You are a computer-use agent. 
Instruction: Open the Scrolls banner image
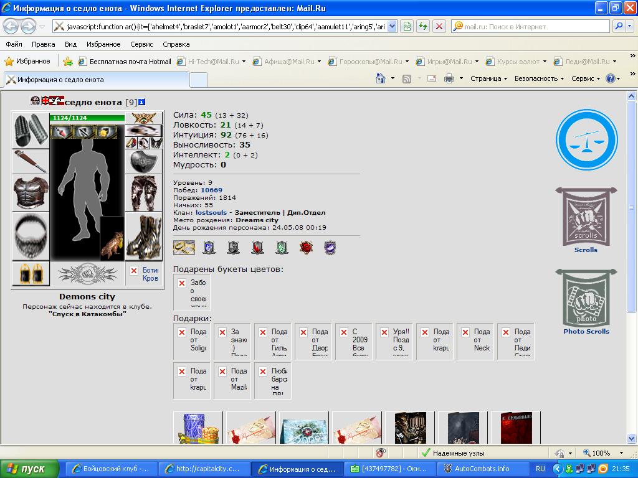pyautogui.click(x=586, y=216)
